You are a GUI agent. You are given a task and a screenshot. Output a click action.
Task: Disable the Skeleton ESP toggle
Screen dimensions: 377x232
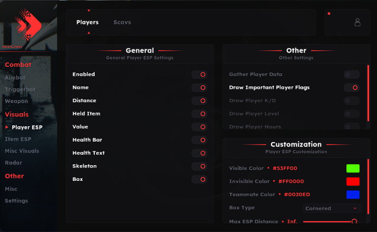(x=199, y=166)
